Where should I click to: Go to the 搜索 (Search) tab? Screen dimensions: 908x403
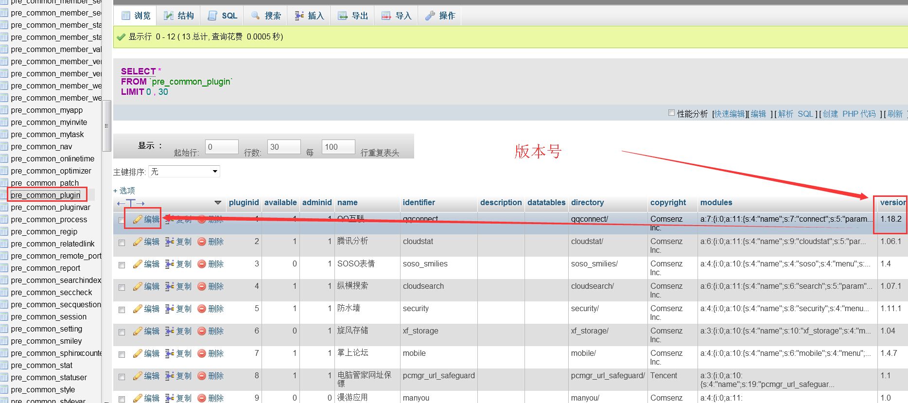[x=266, y=16]
